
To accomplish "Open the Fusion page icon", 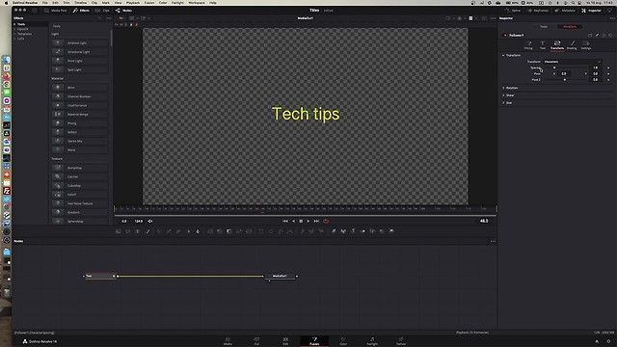I will 314,340.
